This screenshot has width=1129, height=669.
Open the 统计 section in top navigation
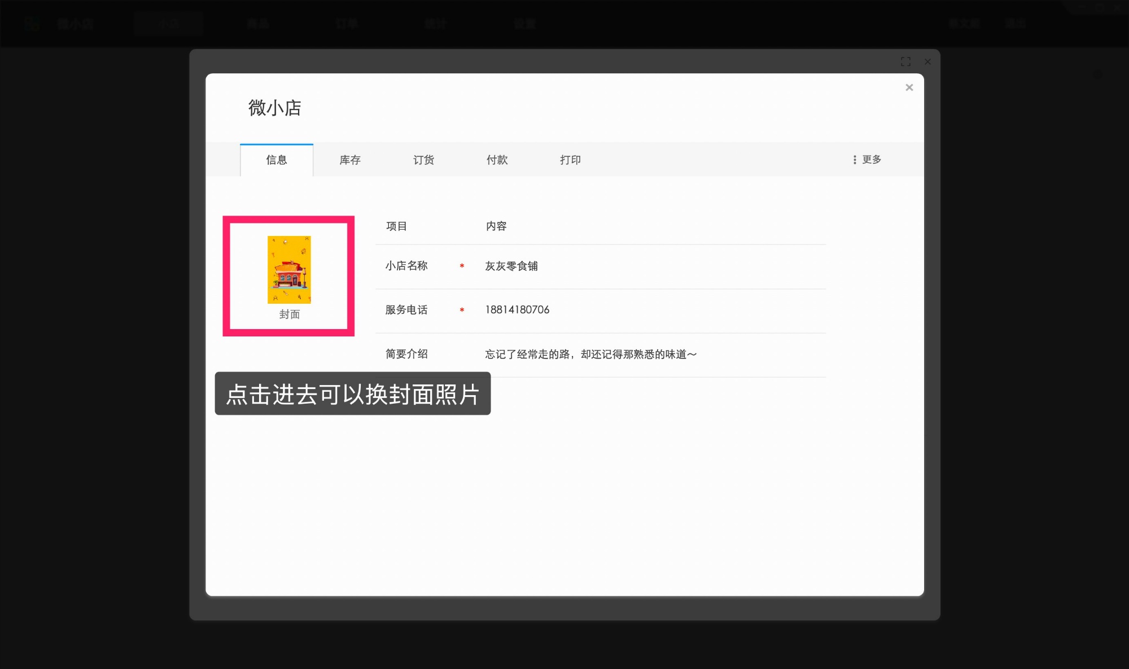435,23
